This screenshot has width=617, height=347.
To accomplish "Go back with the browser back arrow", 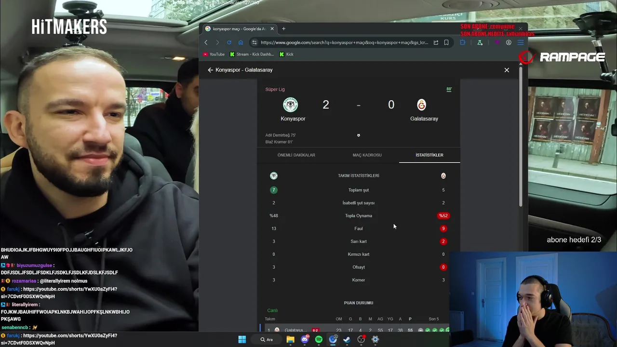I will (x=206, y=42).
